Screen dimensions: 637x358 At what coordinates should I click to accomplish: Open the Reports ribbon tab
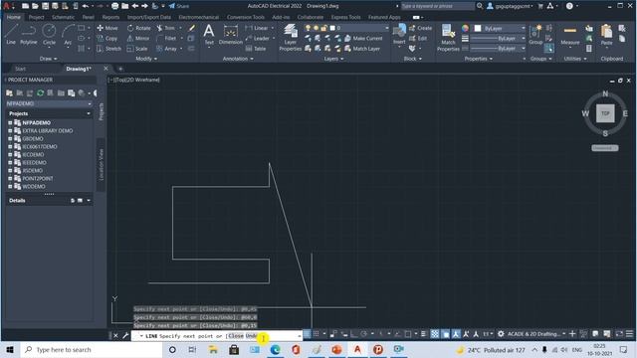click(x=110, y=17)
